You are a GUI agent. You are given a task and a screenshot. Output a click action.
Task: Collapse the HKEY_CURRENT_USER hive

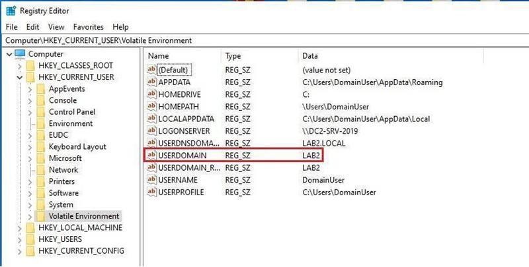tap(20, 77)
